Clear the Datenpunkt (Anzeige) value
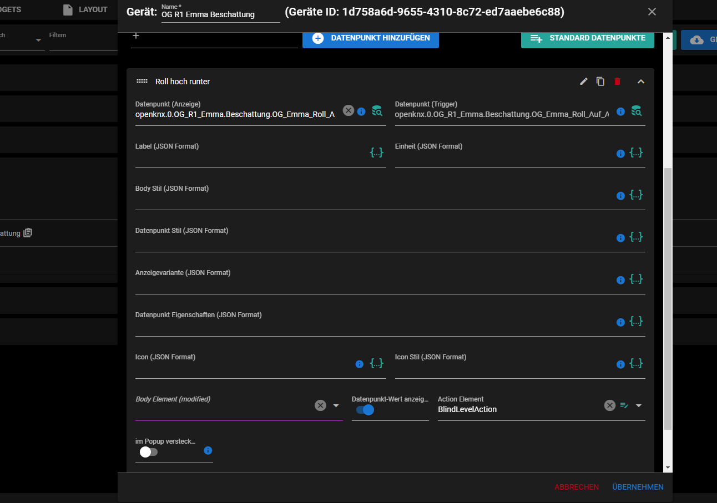 coord(348,110)
